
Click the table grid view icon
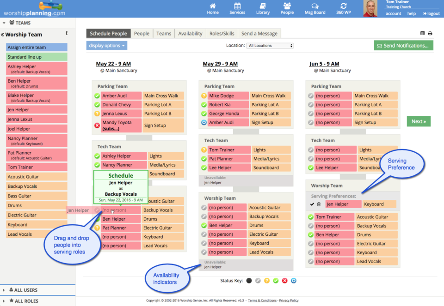[x=422, y=33]
